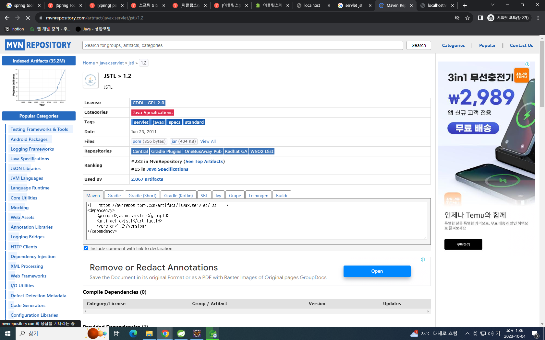
Task: Click the JSTL artifact logo image
Action: click(91, 80)
